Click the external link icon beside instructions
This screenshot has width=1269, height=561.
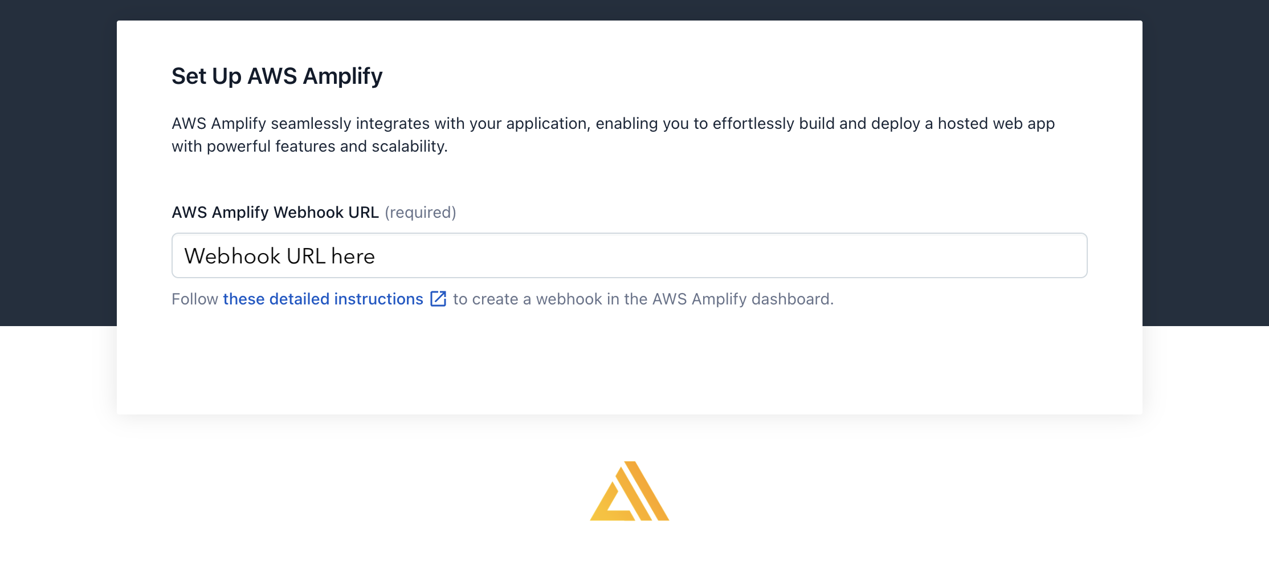click(x=438, y=299)
